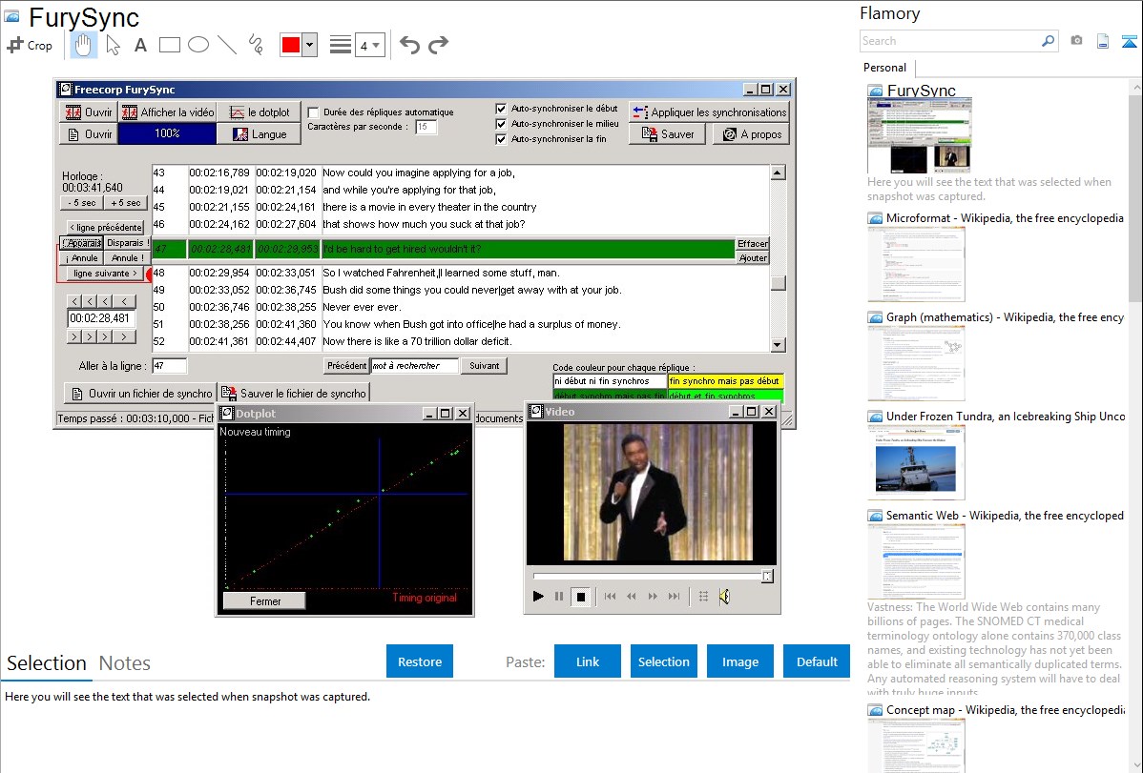Click the Sauver button

(x=667, y=134)
